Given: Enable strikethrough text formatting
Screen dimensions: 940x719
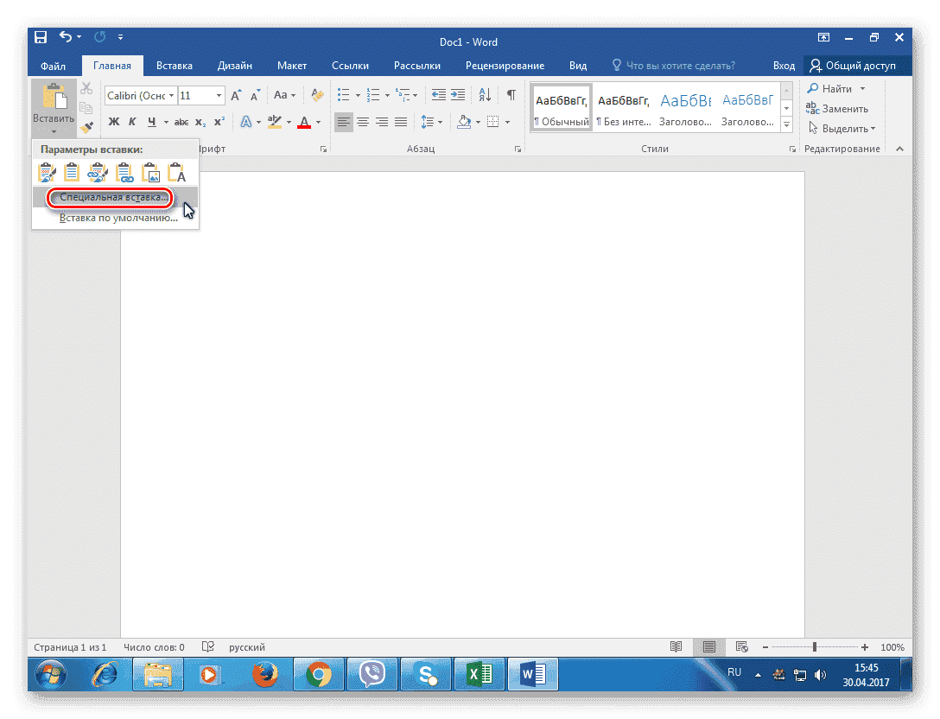Looking at the screenshot, I should tap(181, 122).
